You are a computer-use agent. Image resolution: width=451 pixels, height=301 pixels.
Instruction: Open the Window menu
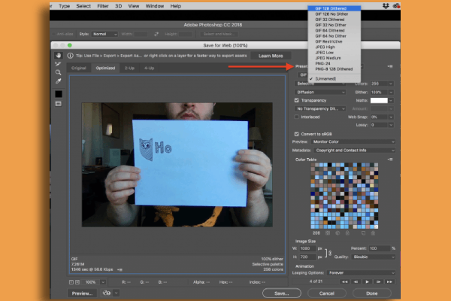point(154,6)
